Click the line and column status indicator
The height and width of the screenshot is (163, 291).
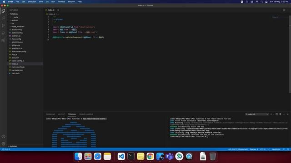tap(237, 149)
